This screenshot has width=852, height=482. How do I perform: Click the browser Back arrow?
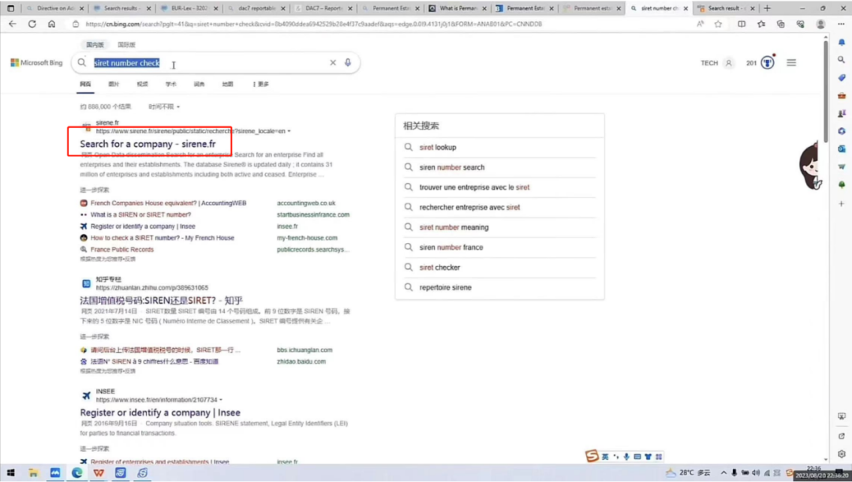[13, 24]
